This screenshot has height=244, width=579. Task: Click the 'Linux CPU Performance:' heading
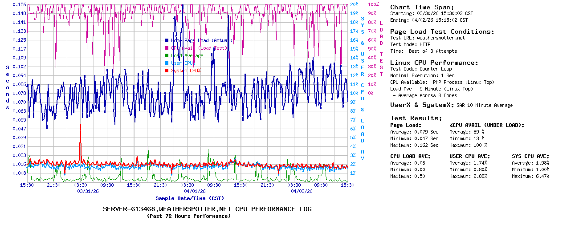[434, 63]
